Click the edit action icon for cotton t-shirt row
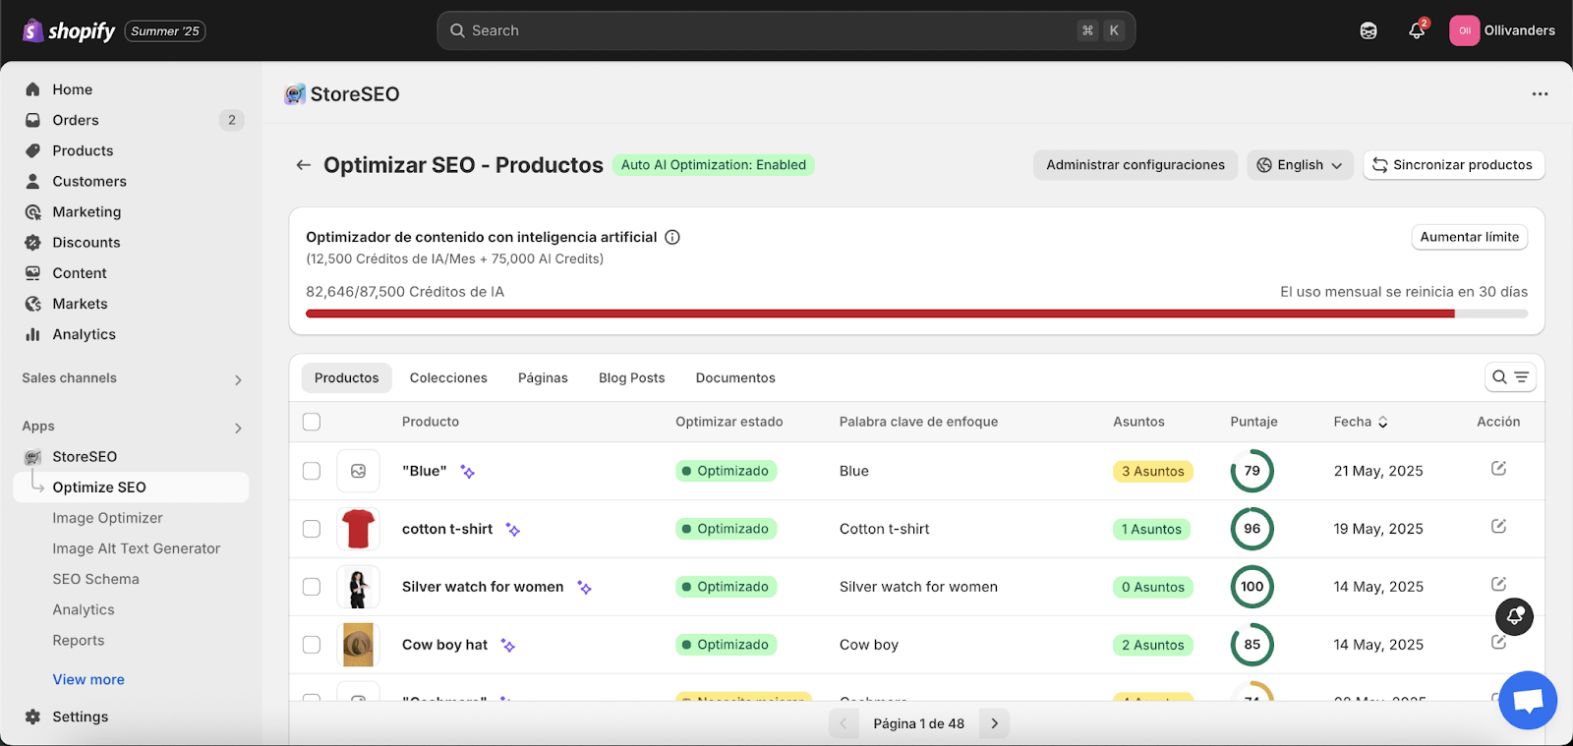The image size is (1573, 746). pos(1498,526)
